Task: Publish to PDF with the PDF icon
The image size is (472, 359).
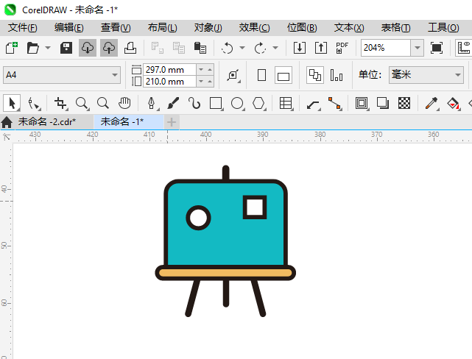Action: tap(342, 48)
